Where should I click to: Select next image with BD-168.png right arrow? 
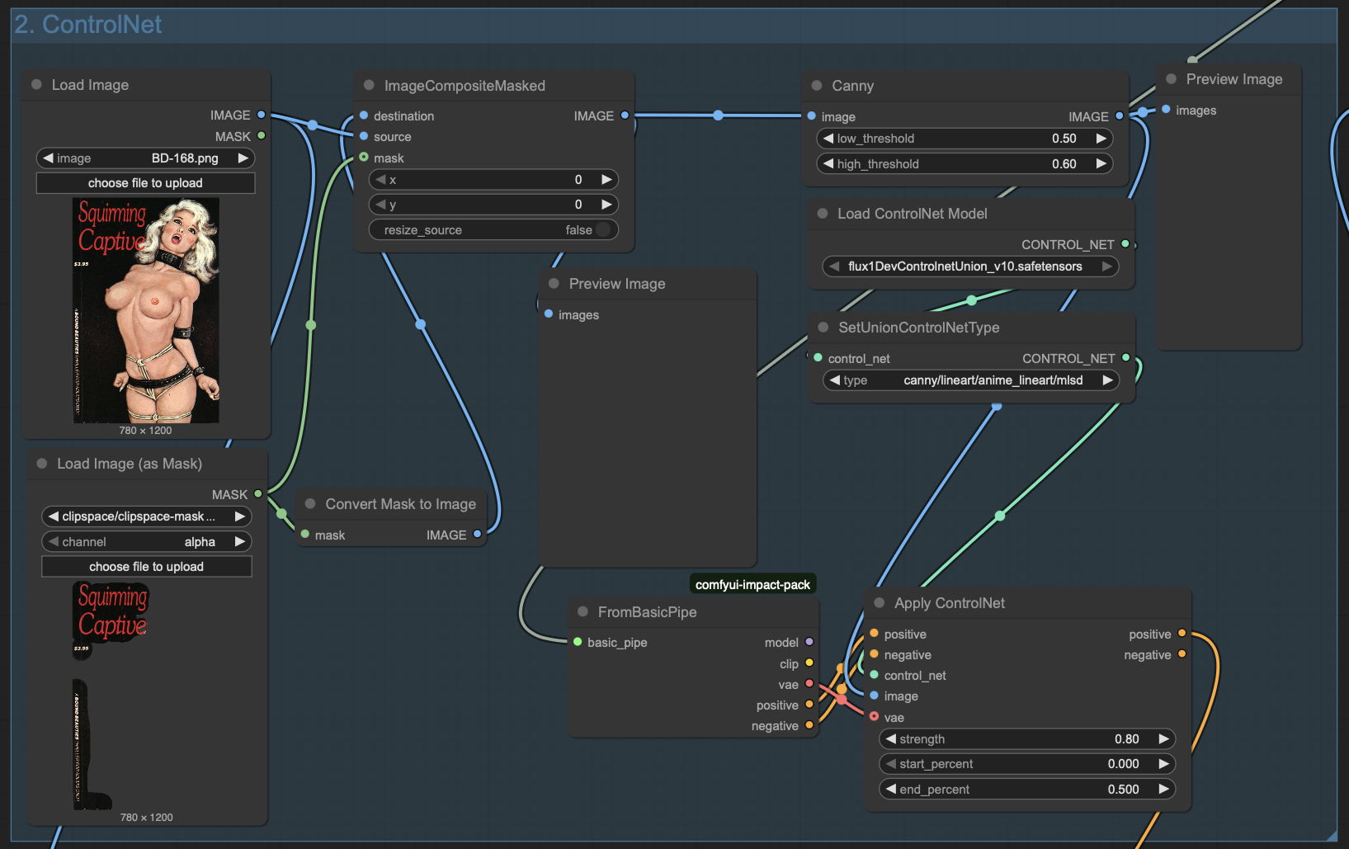click(243, 158)
